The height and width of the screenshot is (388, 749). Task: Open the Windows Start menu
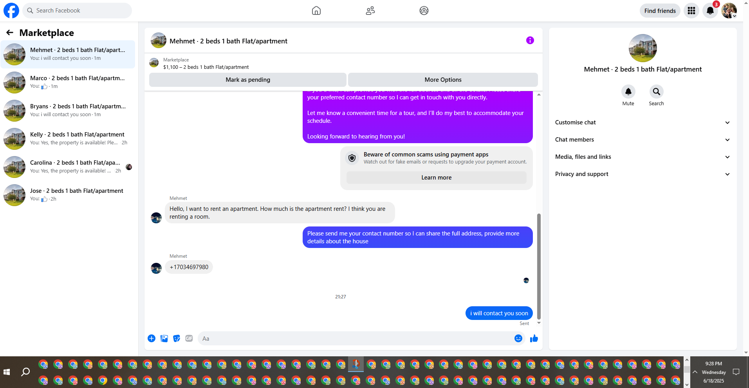click(7, 372)
